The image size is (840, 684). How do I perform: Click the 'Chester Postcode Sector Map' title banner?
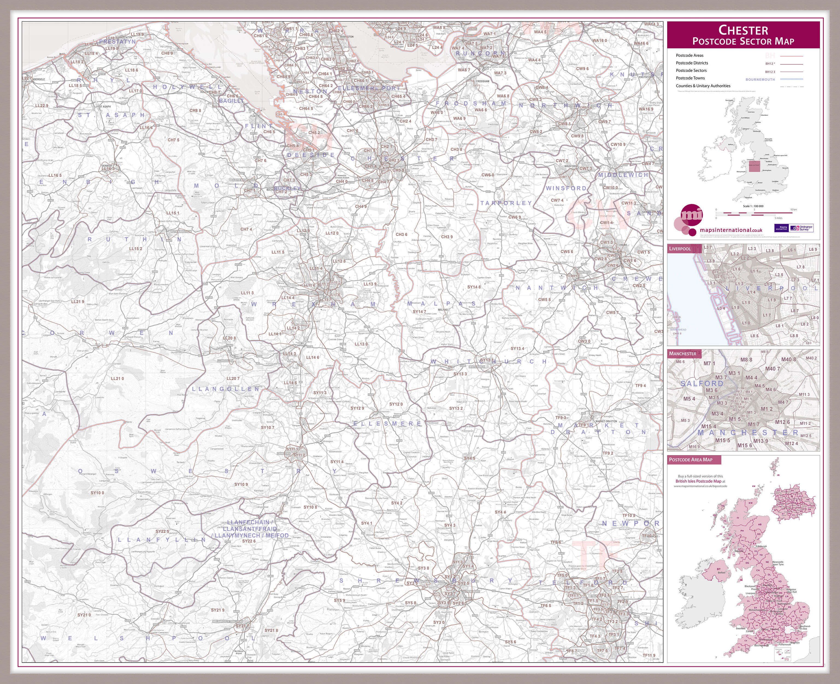[743, 35]
